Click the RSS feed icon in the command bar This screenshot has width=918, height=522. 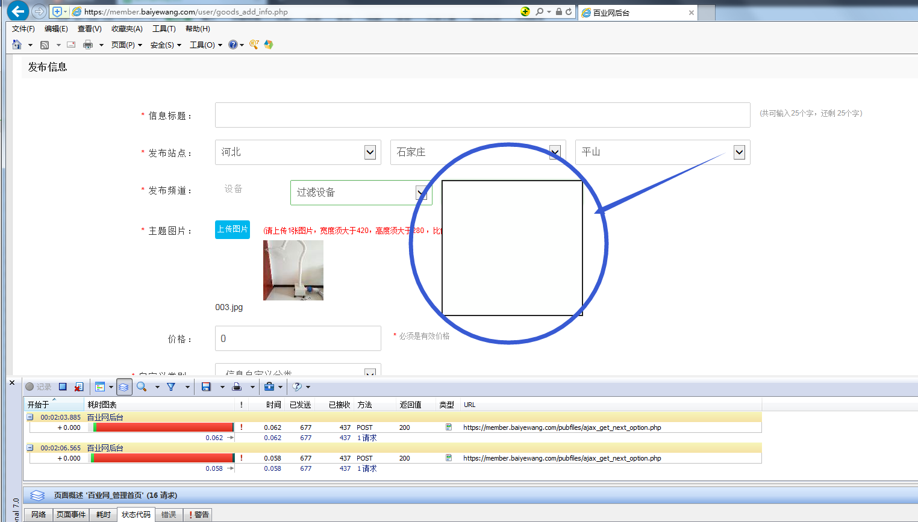point(44,45)
